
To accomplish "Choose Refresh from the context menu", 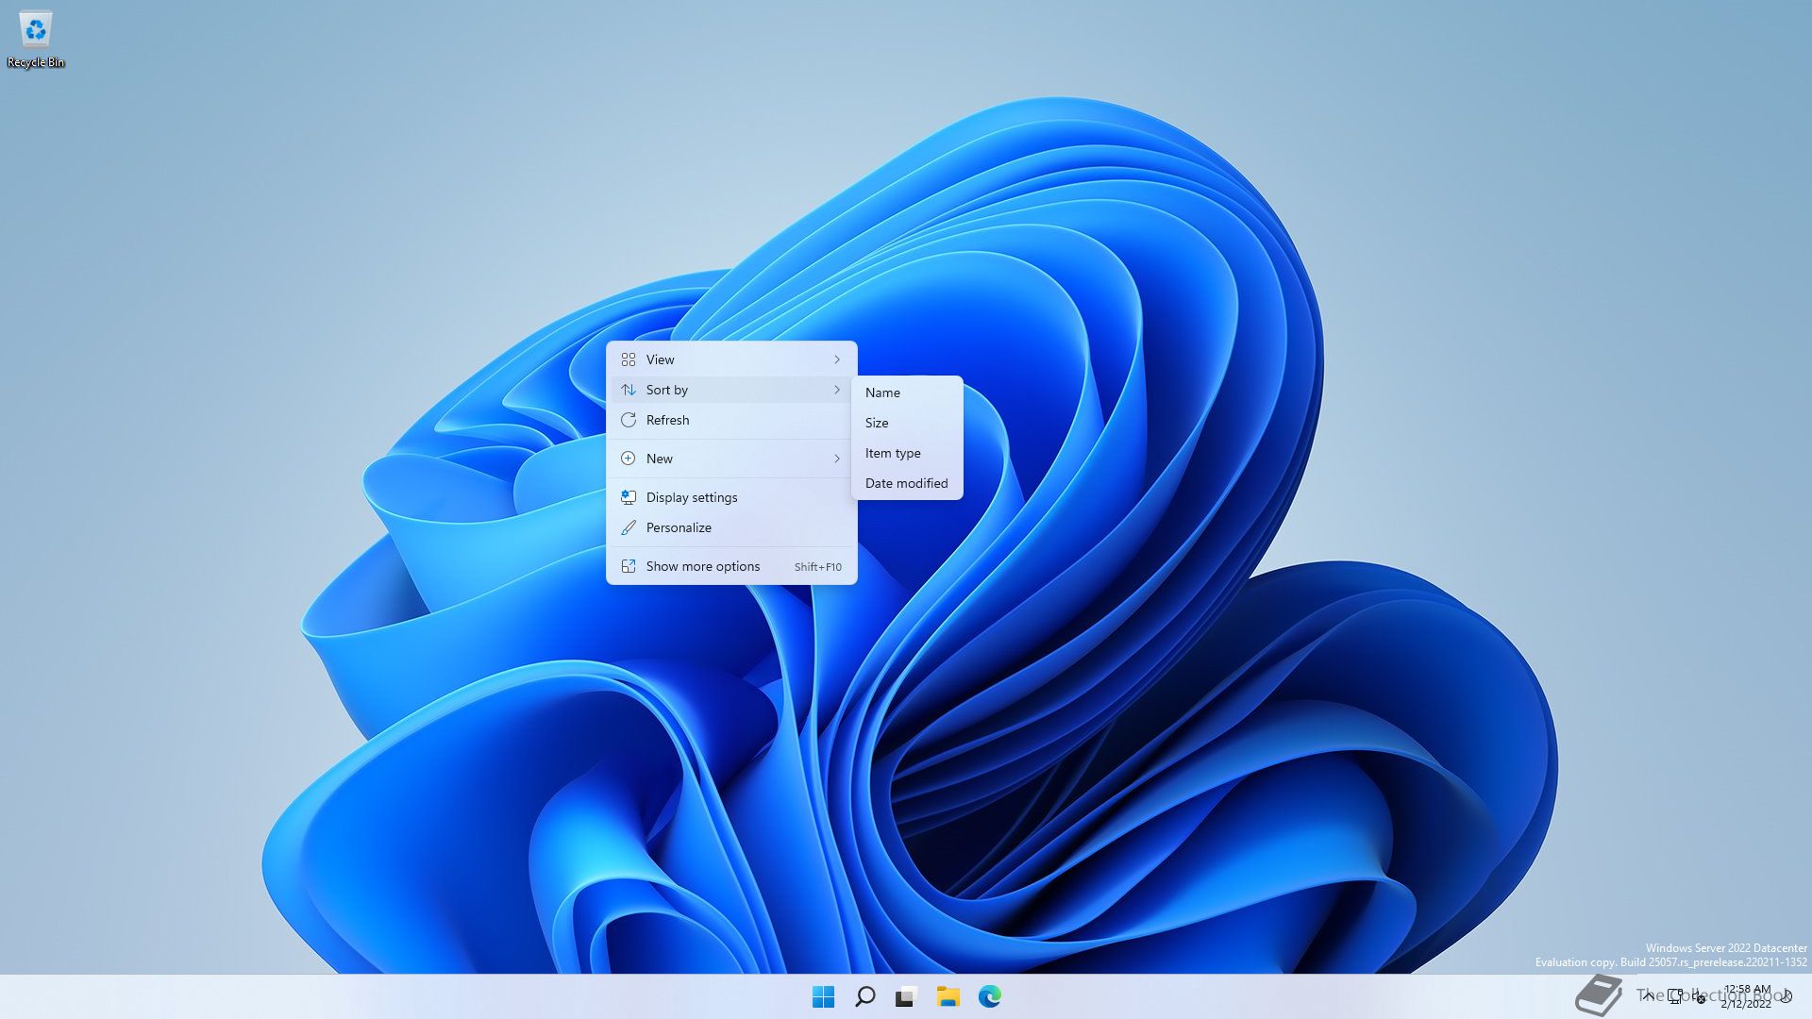I will click(x=731, y=420).
